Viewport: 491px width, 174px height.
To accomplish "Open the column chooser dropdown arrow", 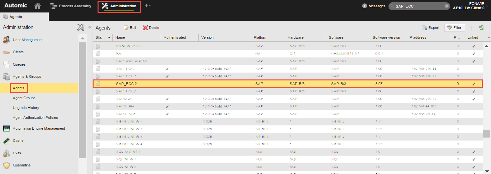I will (488, 38).
